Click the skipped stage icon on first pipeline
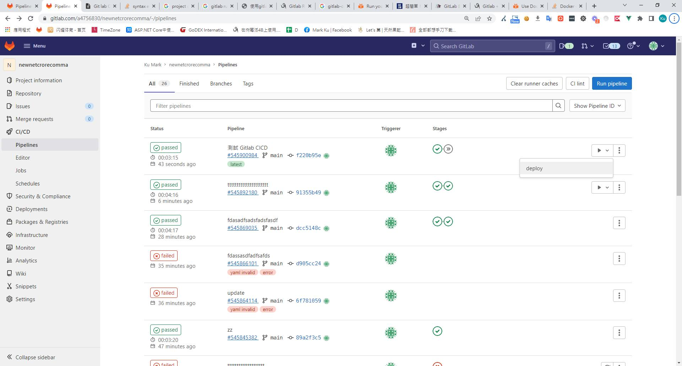Image resolution: width=682 pixels, height=366 pixels. coord(448,149)
